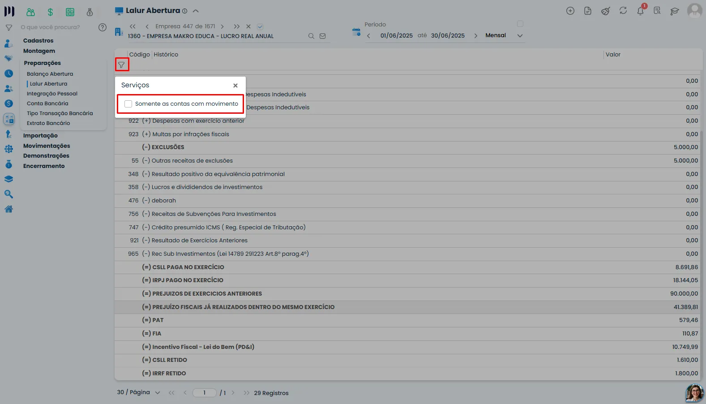This screenshot has width=706, height=404.
Task: Click the broom clean-up icon
Action: [606, 11]
